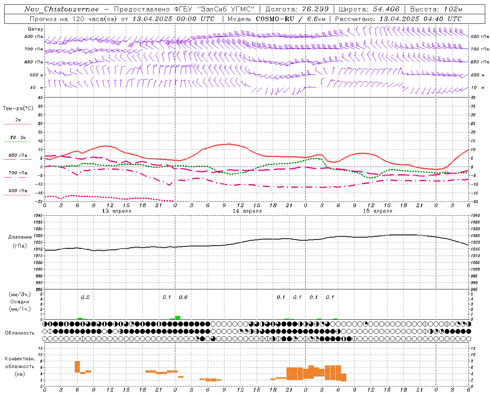Click the Давление pressure panel label
491x393 pixels.
[x=20, y=237]
